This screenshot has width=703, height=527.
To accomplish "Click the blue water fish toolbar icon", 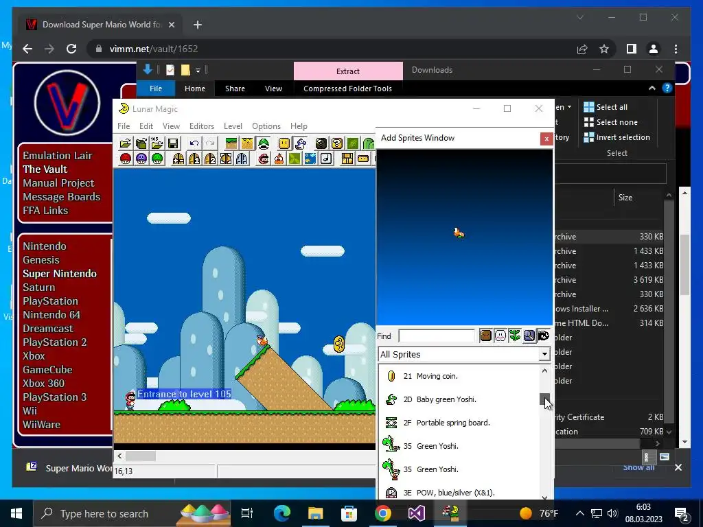I will pos(310,159).
